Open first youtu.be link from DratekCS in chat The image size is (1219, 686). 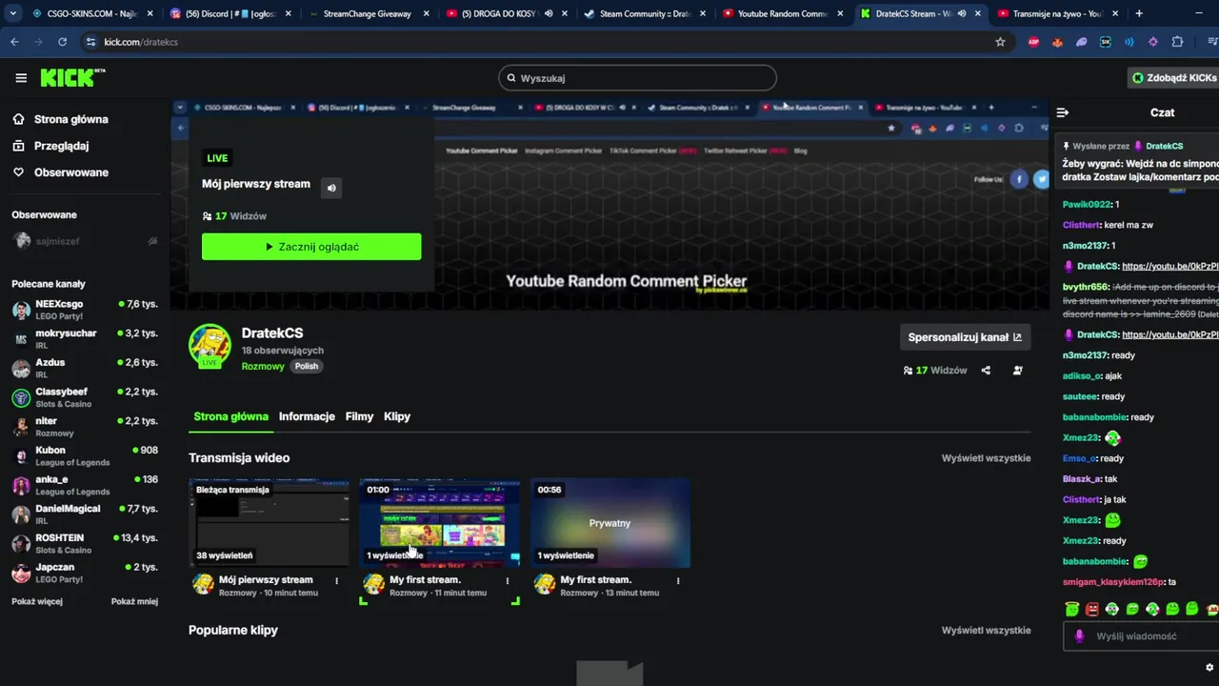point(1170,267)
